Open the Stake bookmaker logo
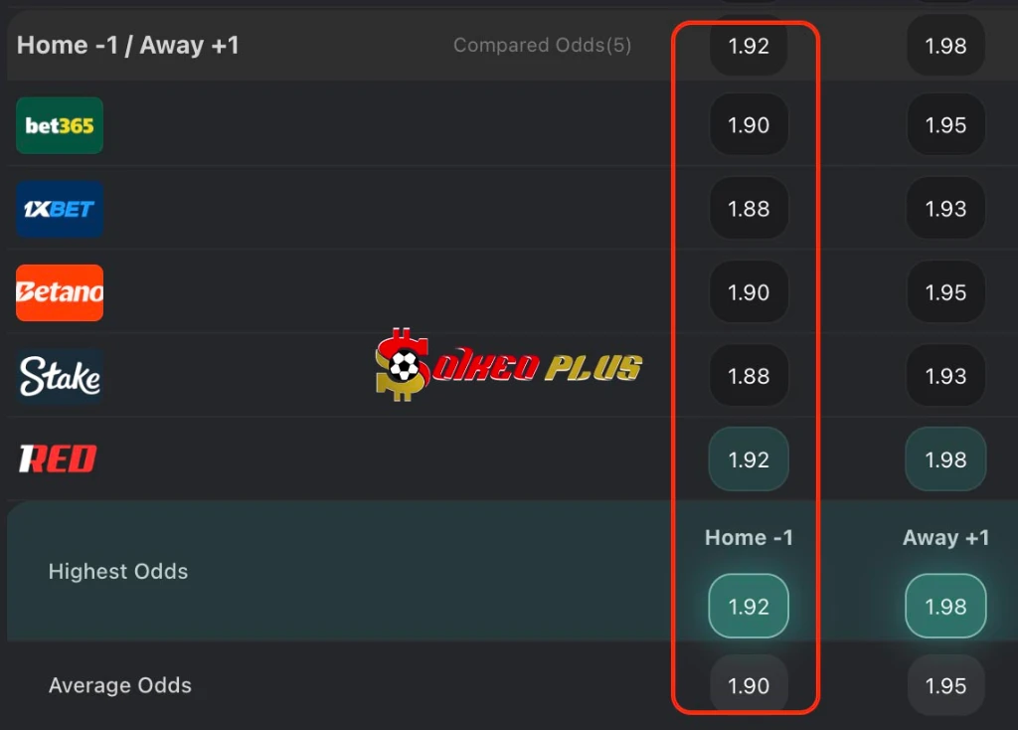 [x=60, y=376]
